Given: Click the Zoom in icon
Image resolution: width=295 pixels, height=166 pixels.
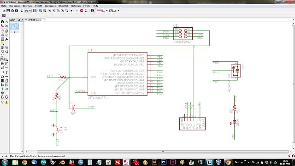Looking at the screenshot, I should point(54,11).
